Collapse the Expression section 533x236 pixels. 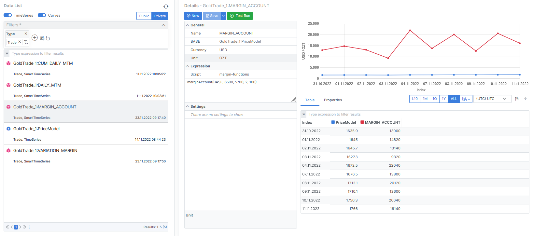coord(188,66)
